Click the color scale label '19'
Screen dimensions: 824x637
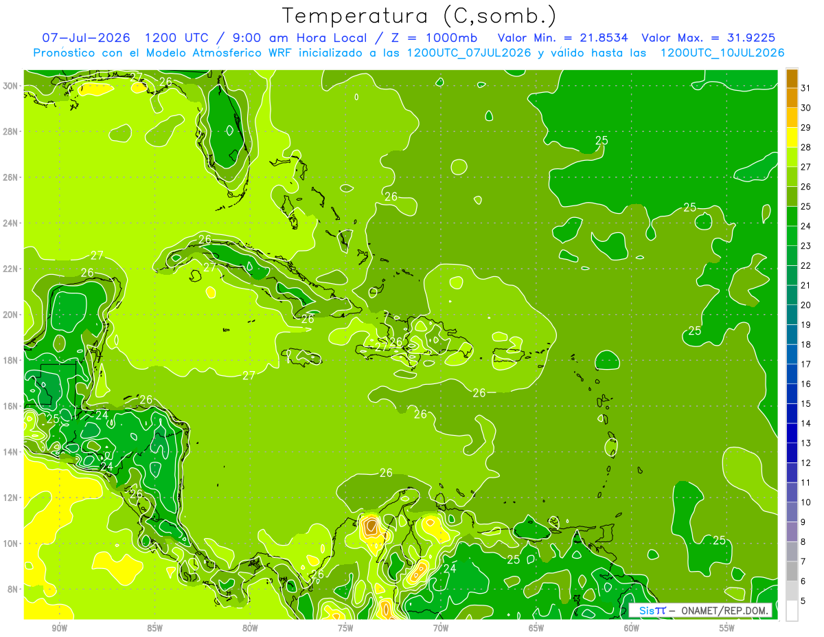[x=806, y=324]
